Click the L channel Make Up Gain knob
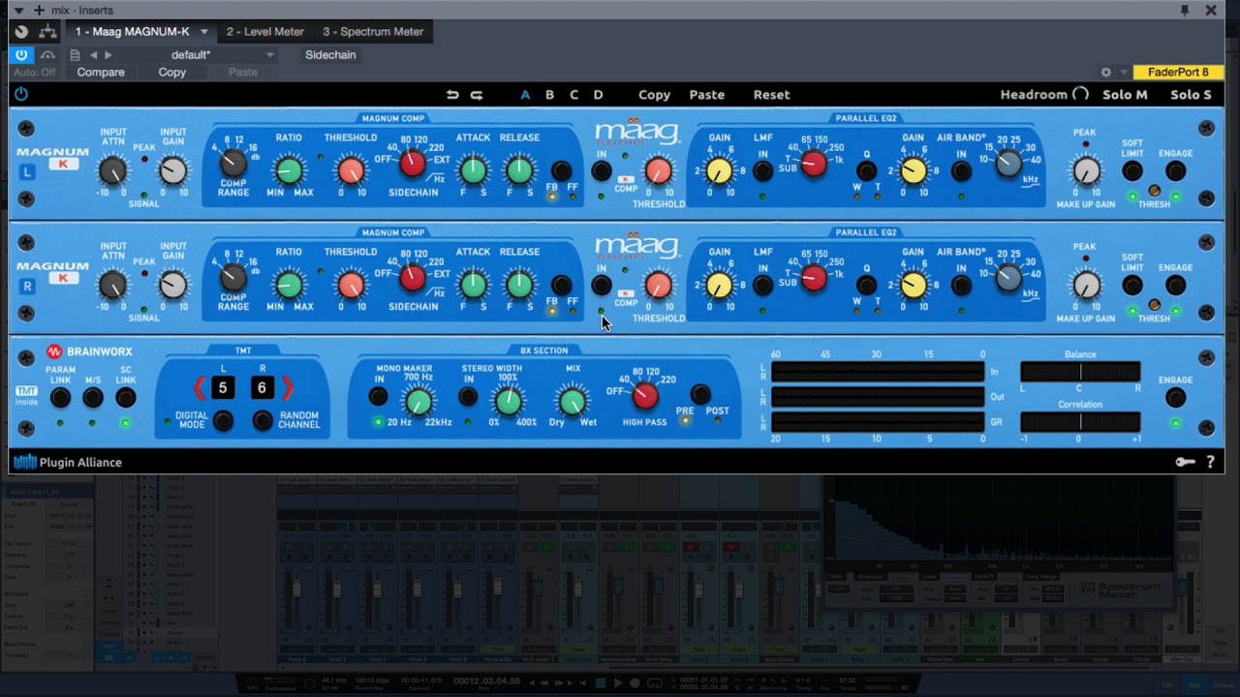Image resolution: width=1240 pixels, height=697 pixels. pos(1086,171)
